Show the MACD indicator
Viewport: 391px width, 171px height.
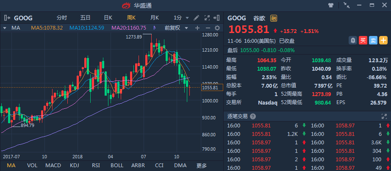click(53, 165)
